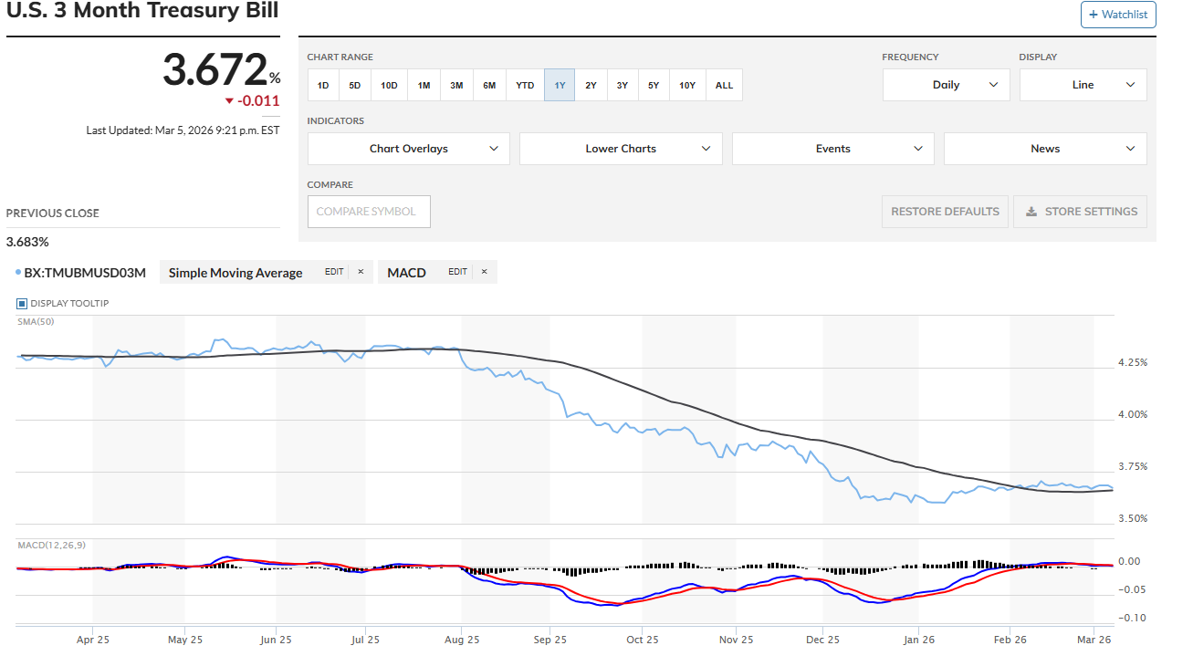Remove the Simple Moving Average overlay
The height and width of the screenshot is (656, 1193).
pyautogui.click(x=361, y=272)
